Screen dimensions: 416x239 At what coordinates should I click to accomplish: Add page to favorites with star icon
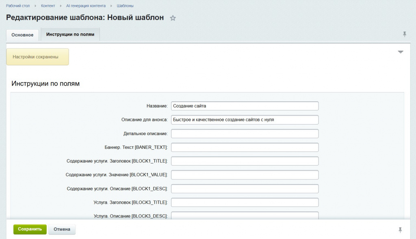[173, 18]
